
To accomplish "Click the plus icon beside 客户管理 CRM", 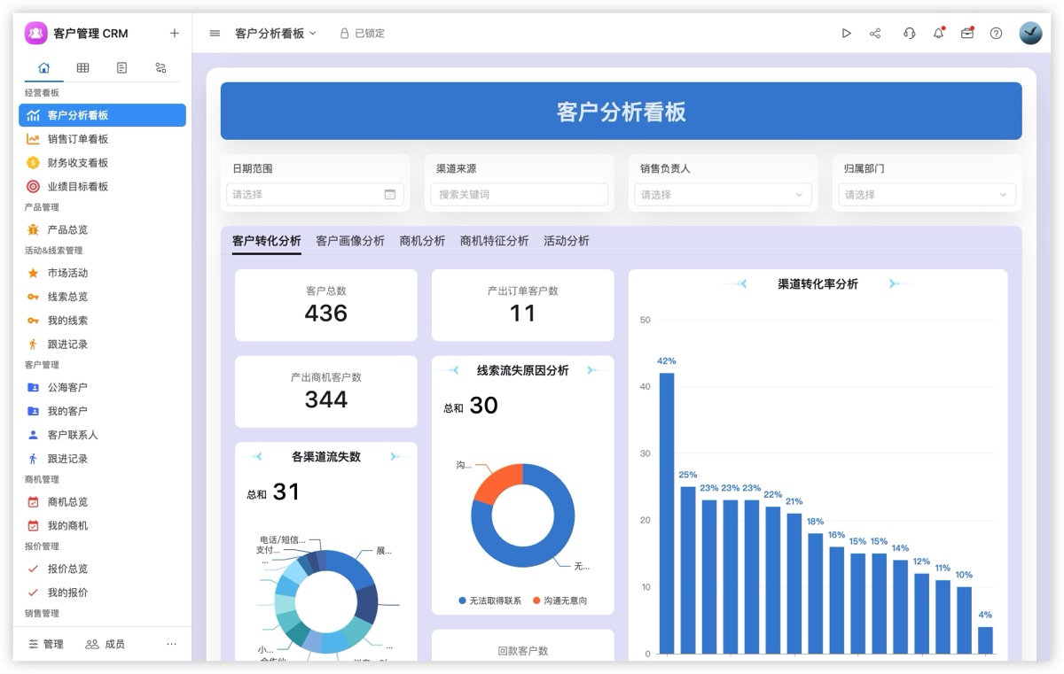I will [x=174, y=33].
